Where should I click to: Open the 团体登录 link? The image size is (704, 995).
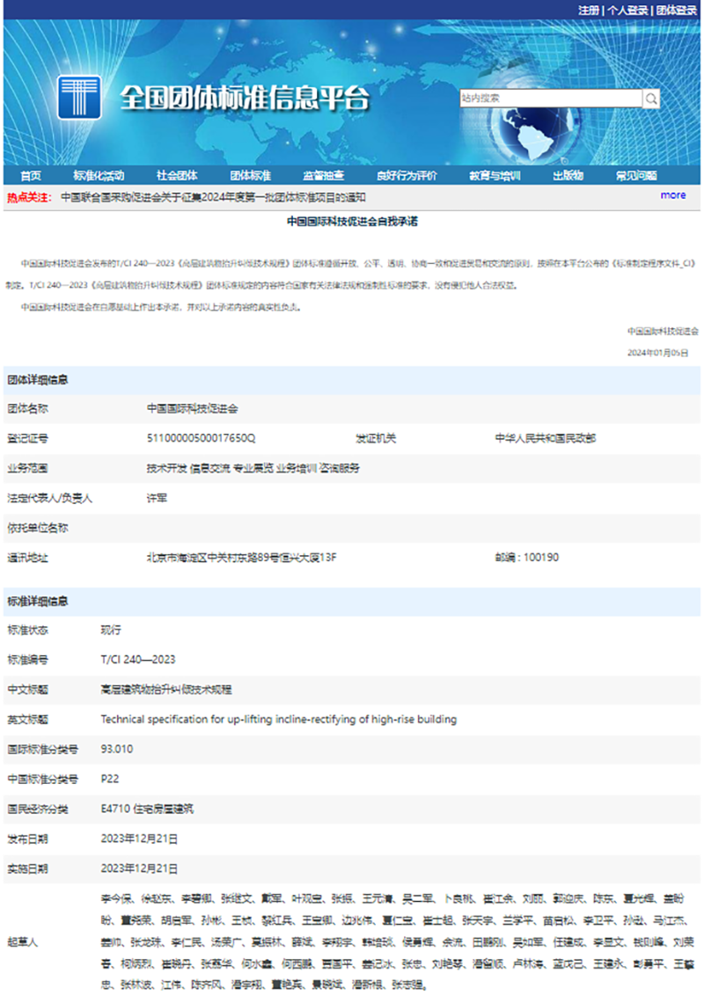click(x=677, y=11)
